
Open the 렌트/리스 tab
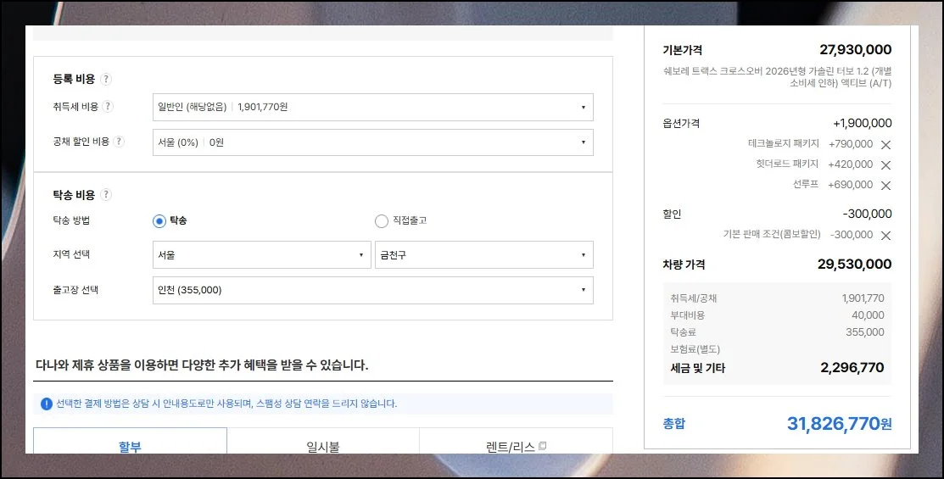click(516, 444)
